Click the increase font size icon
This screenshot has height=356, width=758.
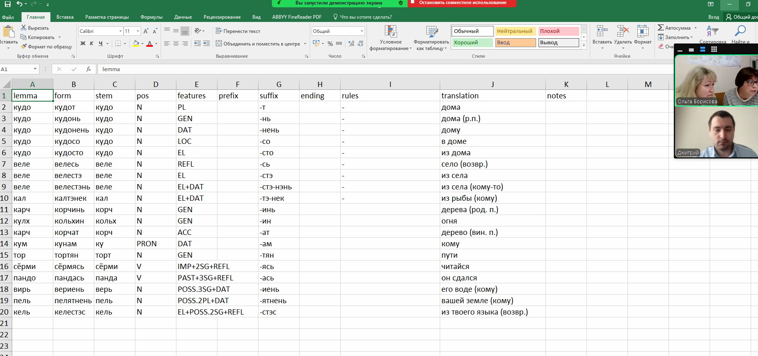coord(146,31)
